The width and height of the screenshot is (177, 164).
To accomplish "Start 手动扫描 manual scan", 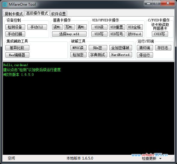I will click(x=15, y=34).
